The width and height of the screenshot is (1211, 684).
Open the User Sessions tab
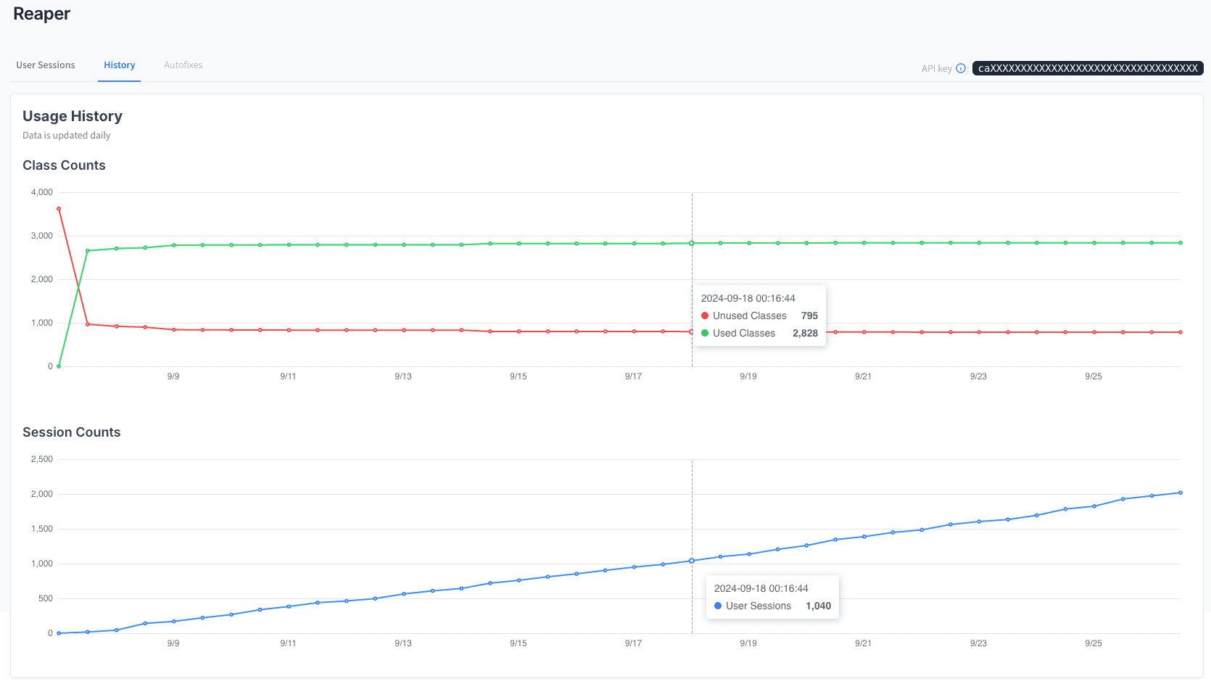[x=46, y=65]
